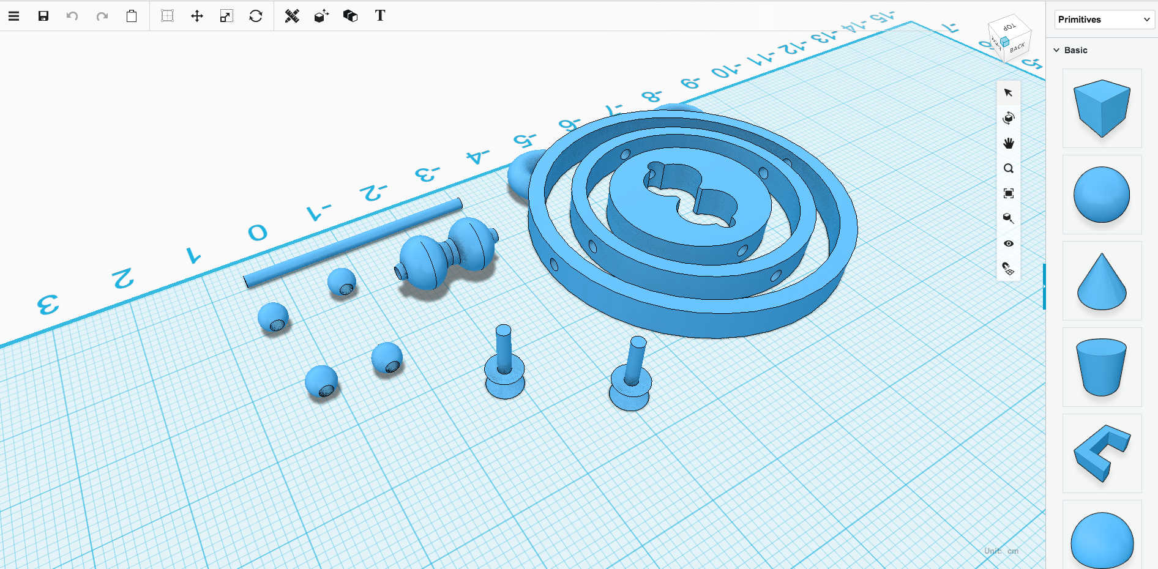Activate the zoom magnifier tool
Viewport: 1158px width, 569px height.
(x=1008, y=168)
